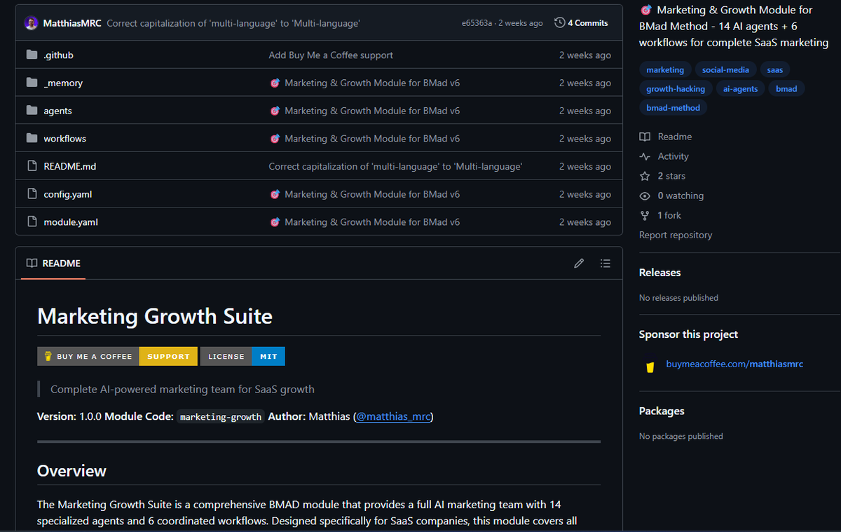
Task: Click the star icon beside 2 stars
Action: 645,176
